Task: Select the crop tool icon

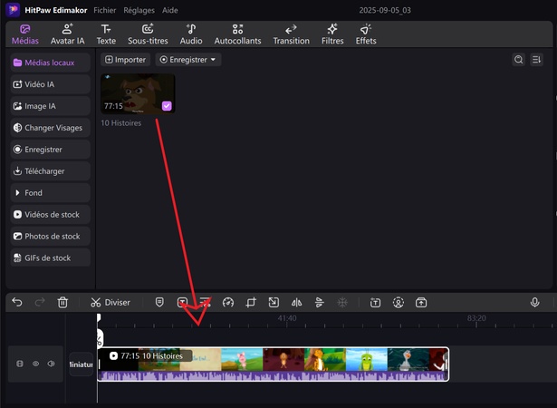Action: click(x=251, y=302)
